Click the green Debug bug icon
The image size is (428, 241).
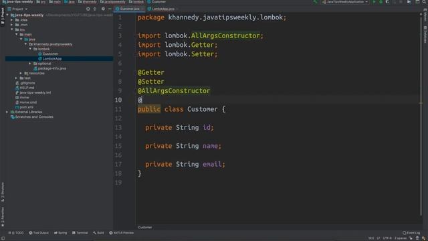(x=381, y=1)
